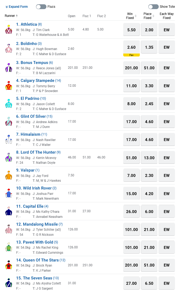
Task: Click Boldinho's pink jockey silks icon
Action: tap(9, 48)
